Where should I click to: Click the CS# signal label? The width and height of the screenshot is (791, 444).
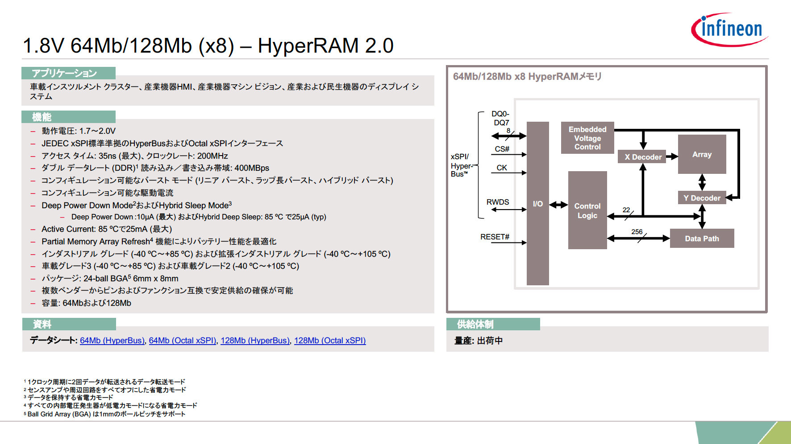(x=502, y=149)
